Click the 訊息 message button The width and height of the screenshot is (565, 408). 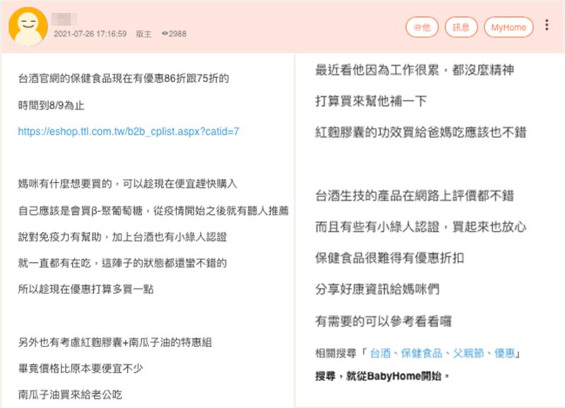(461, 27)
